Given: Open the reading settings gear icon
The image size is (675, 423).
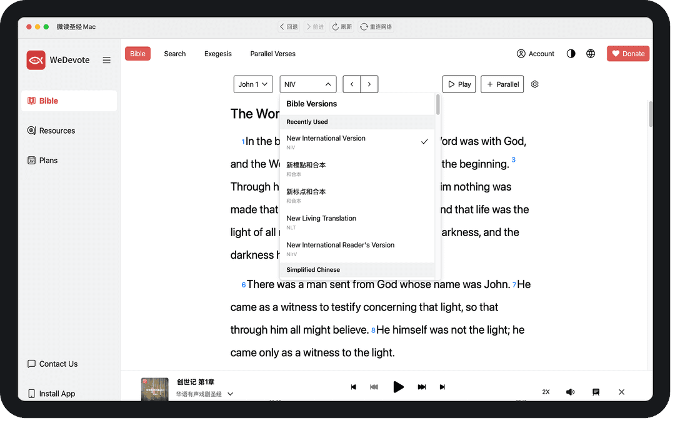Looking at the screenshot, I should tap(534, 84).
